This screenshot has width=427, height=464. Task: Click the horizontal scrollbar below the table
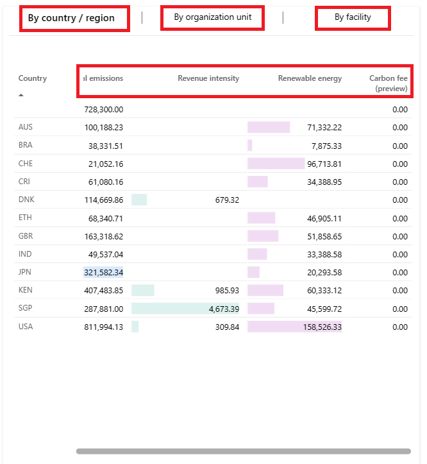244,451
